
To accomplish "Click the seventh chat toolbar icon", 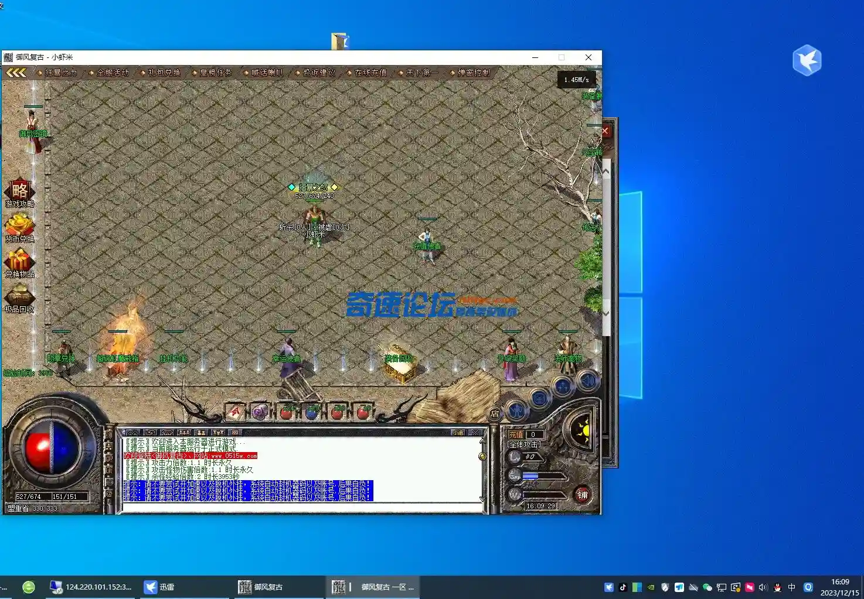I will 235,433.
